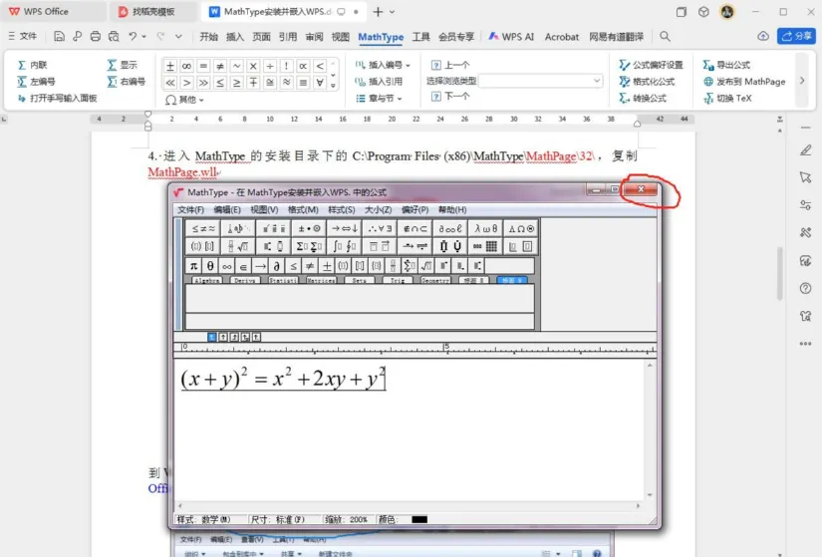
Task: Click the search magnifier icon in ribbon bar
Action: click(665, 36)
